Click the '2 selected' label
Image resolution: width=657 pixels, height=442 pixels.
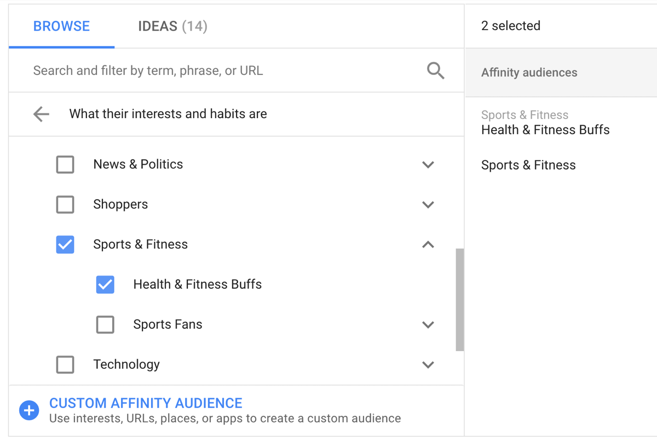point(511,26)
